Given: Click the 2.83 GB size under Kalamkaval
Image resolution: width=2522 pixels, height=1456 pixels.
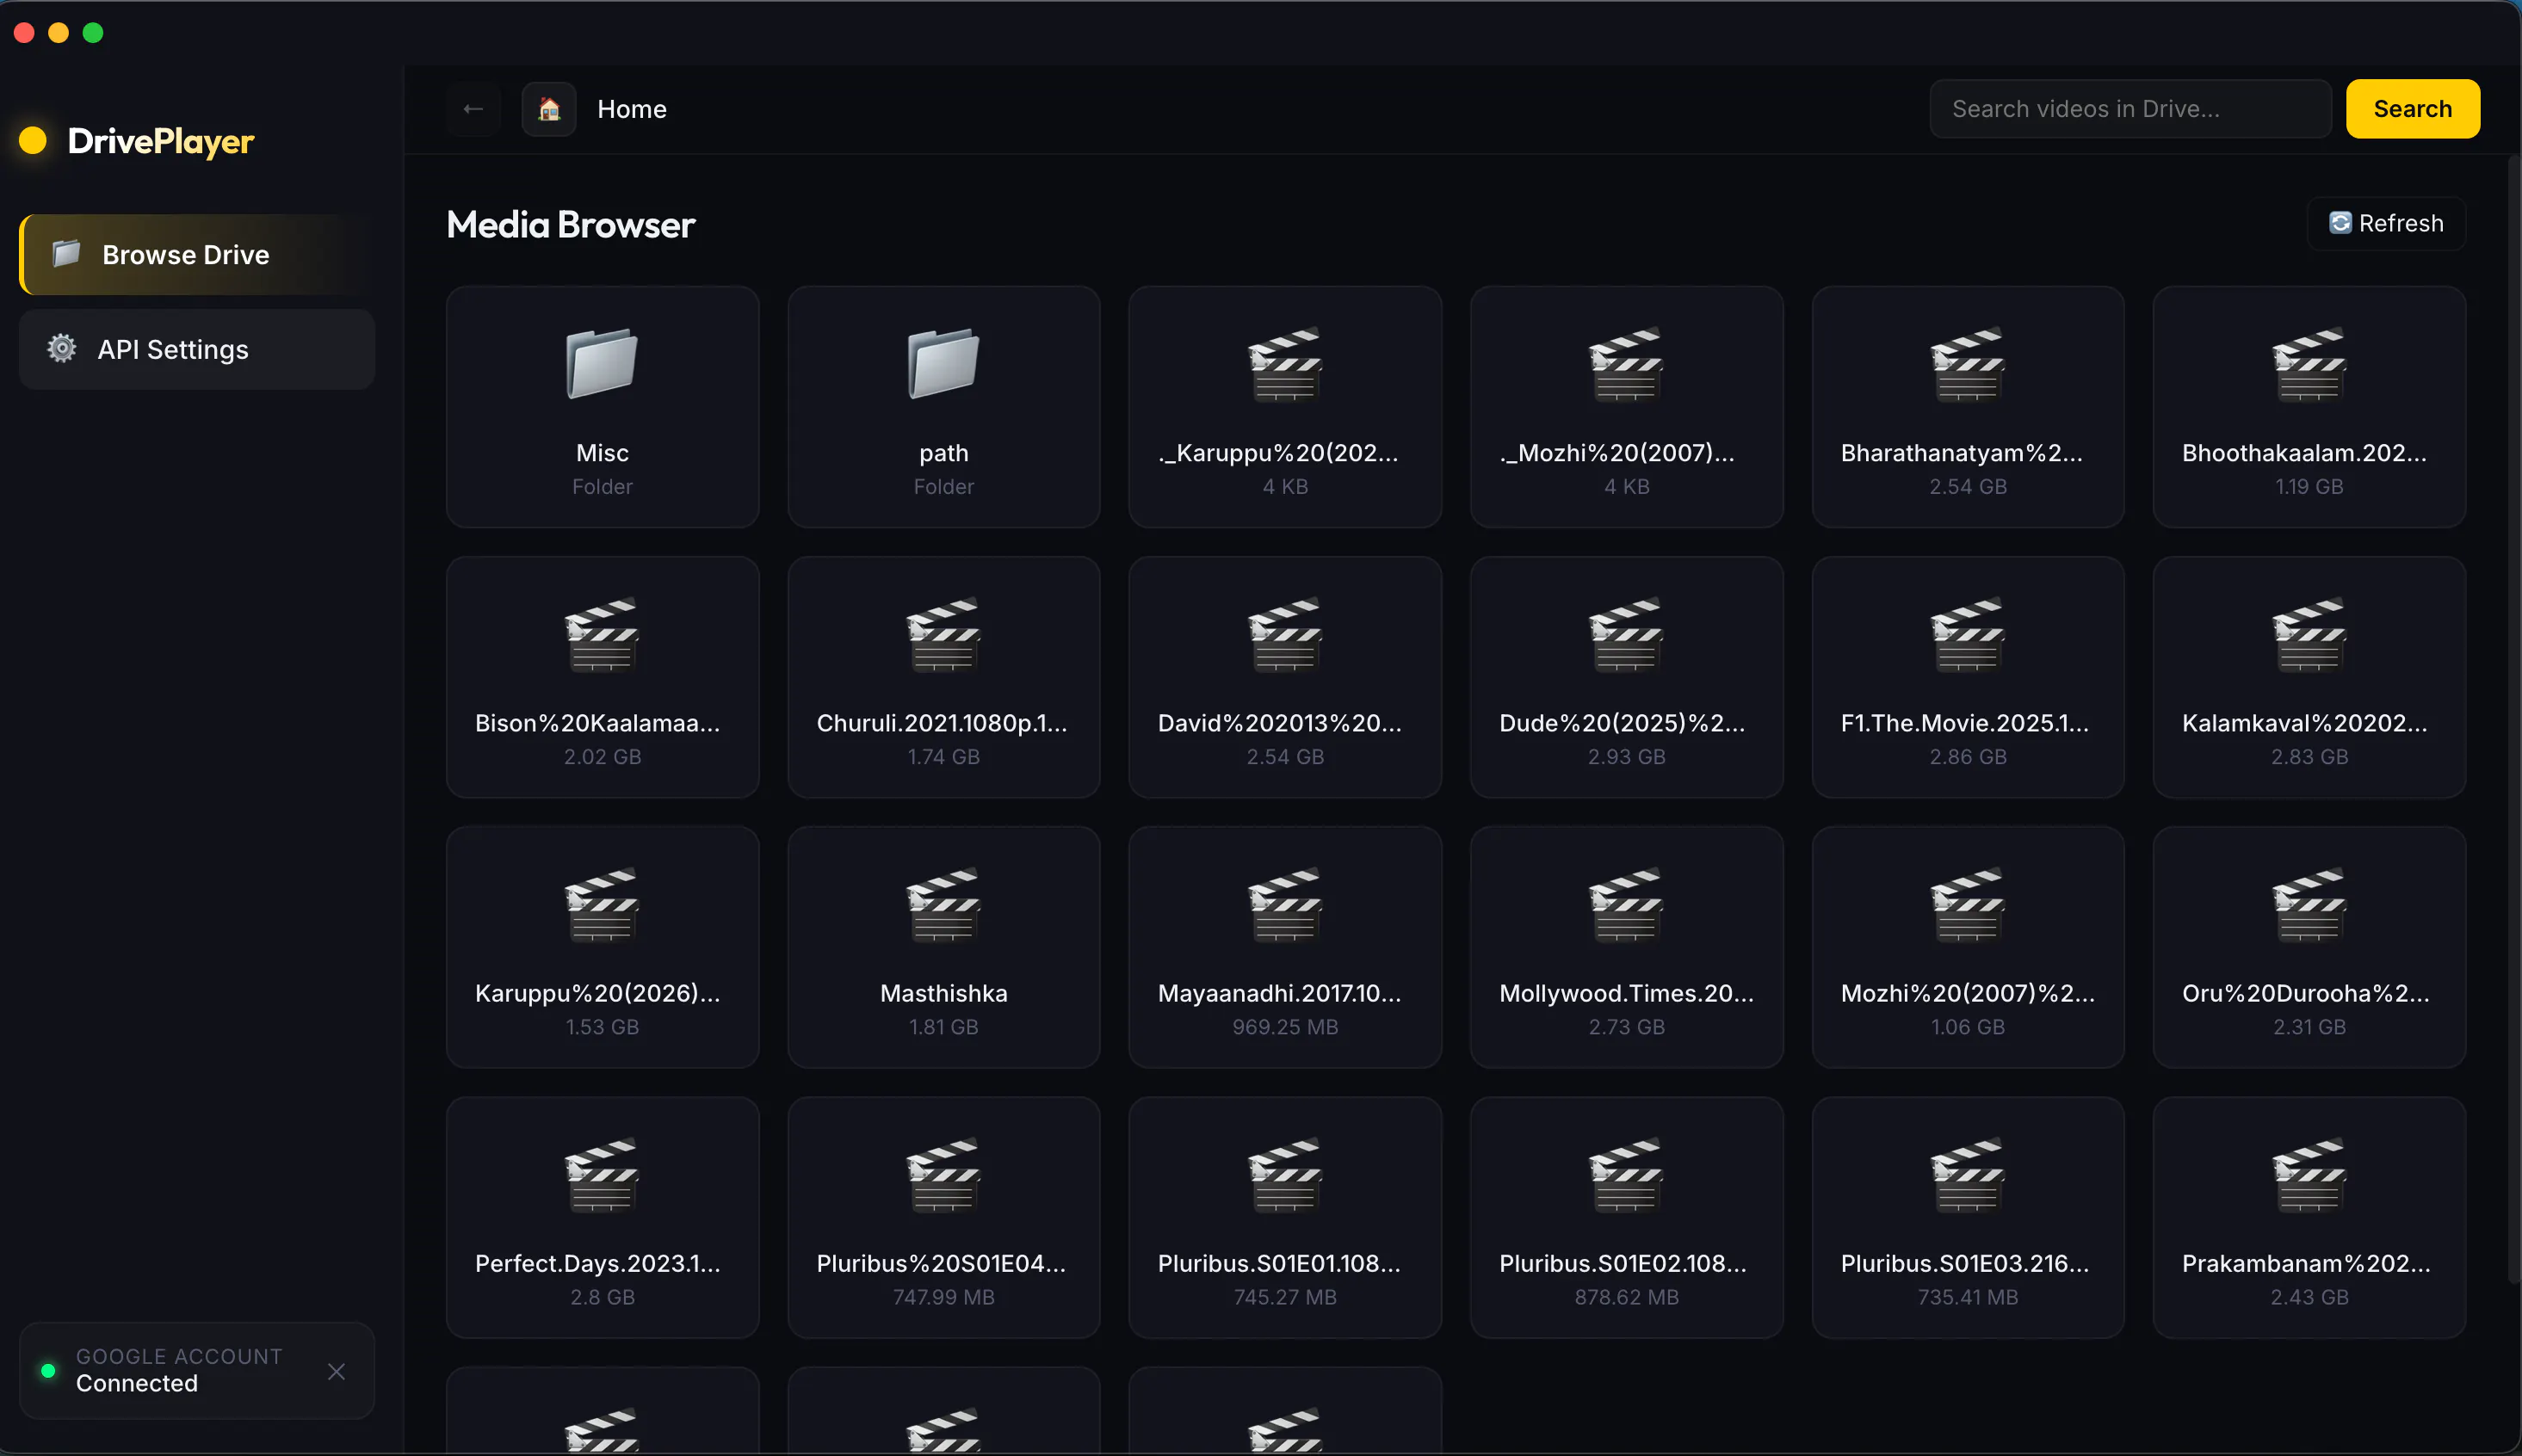Looking at the screenshot, I should (2309, 757).
